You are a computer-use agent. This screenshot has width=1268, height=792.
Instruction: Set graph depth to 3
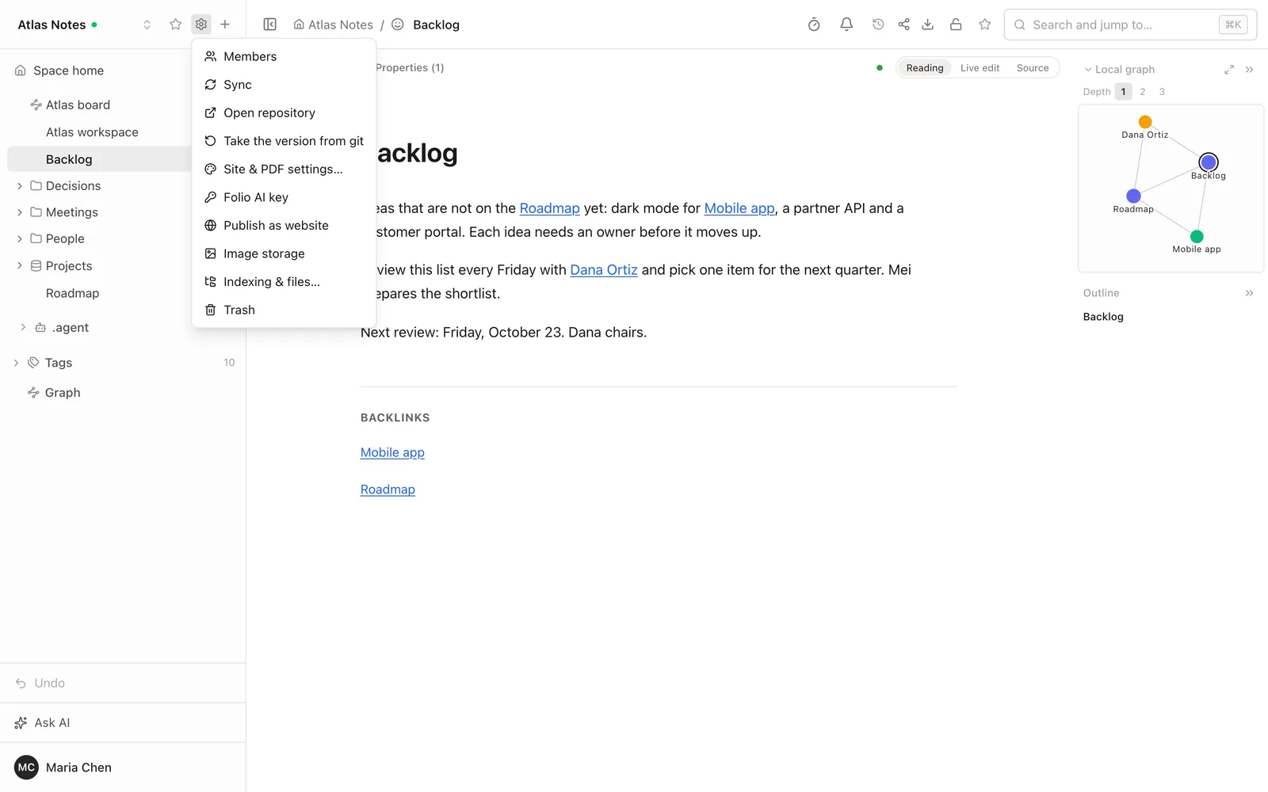(x=1162, y=92)
